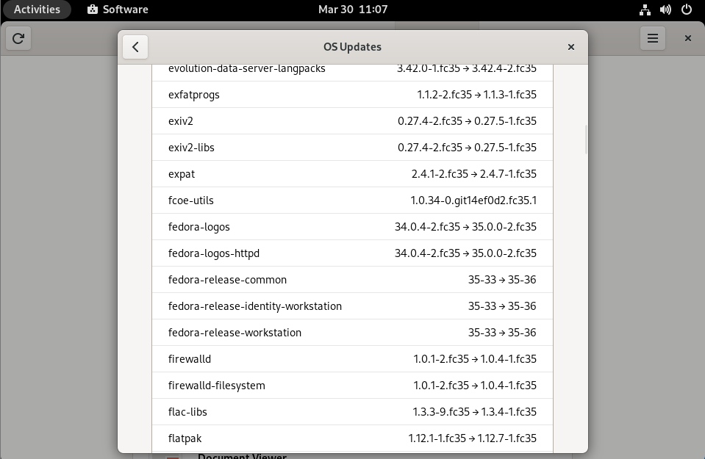Select the firewalld-filesystem package row
Image resolution: width=705 pixels, height=459 pixels.
[353, 386]
